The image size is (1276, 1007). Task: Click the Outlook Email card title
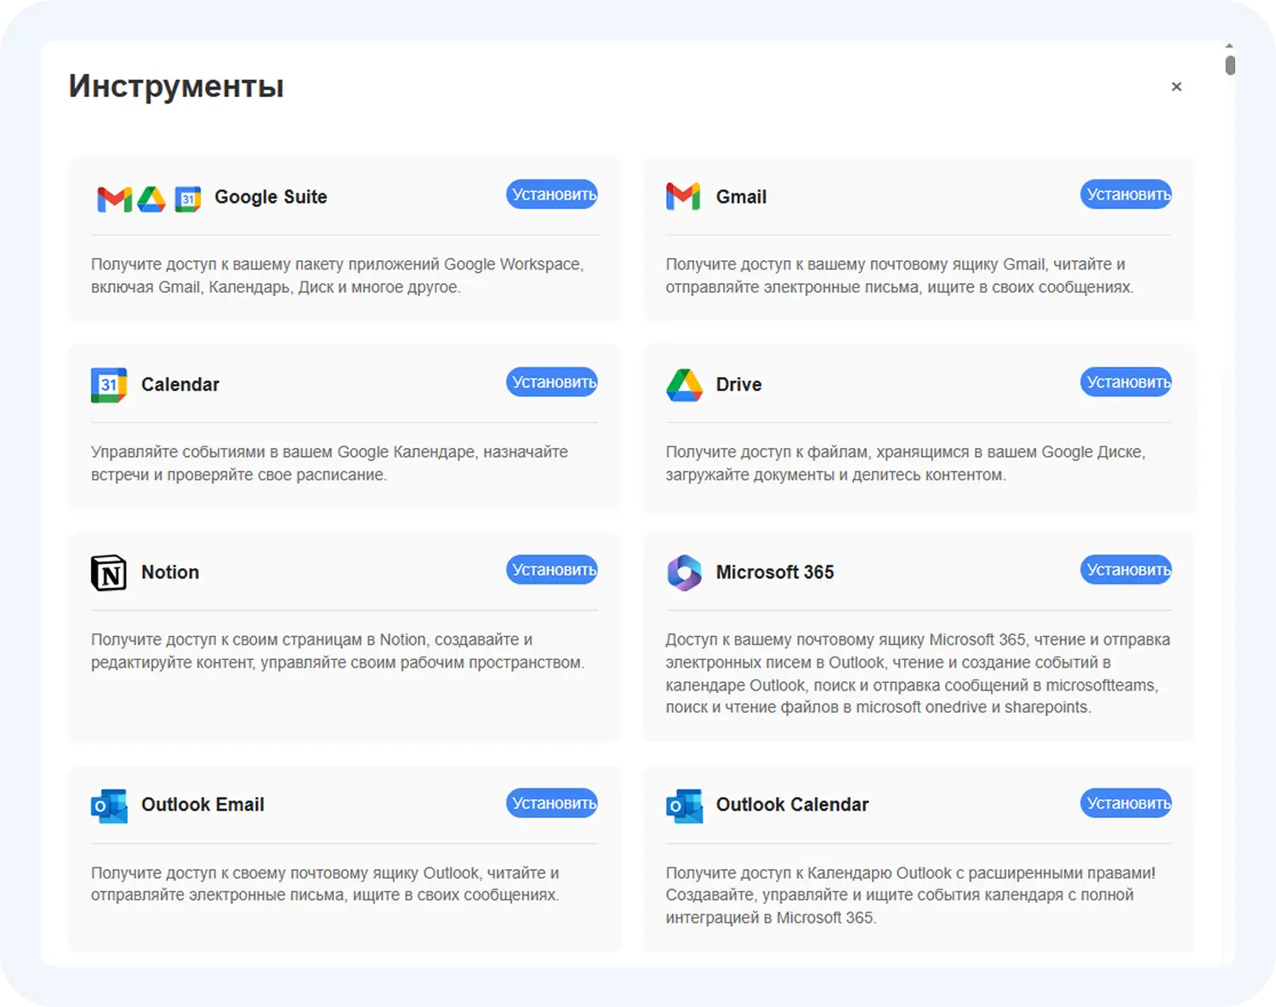click(x=202, y=805)
